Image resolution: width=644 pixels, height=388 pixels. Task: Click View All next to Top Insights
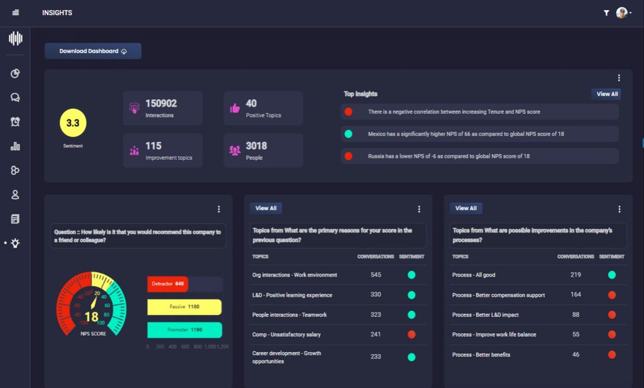(x=607, y=94)
